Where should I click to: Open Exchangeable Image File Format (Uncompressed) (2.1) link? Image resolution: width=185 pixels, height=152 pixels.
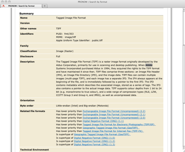pyautogui.click(x=114, y=114)
